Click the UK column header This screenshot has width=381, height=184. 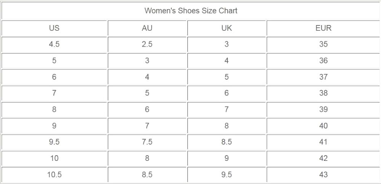click(x=226, y=28)
